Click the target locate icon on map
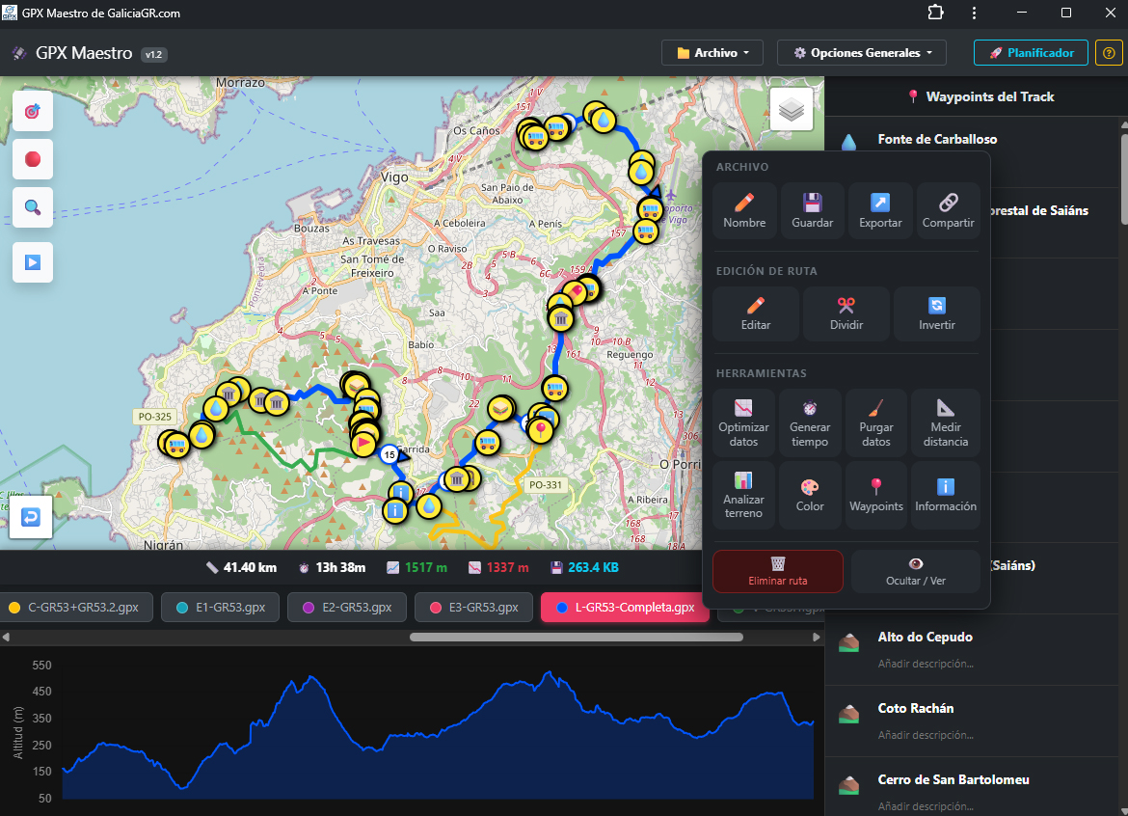Screen dimensions: 1128x816 33,112
